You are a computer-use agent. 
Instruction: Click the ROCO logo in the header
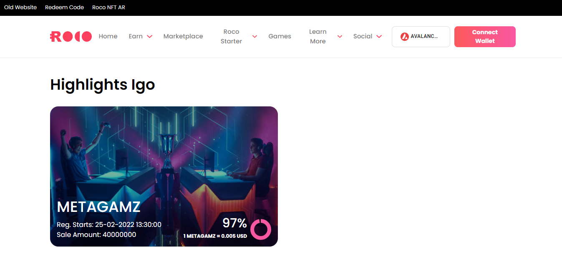coord(71,37)
